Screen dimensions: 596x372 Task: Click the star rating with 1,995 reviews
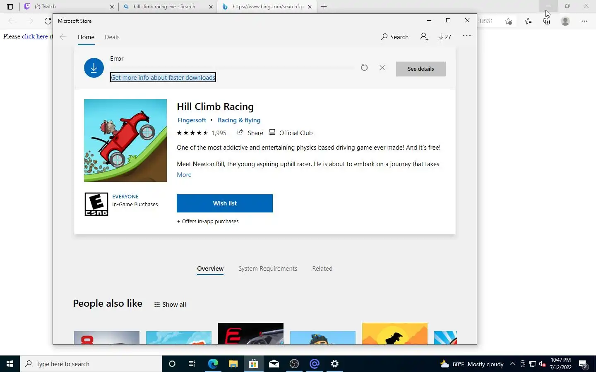(x=202, y=133)
